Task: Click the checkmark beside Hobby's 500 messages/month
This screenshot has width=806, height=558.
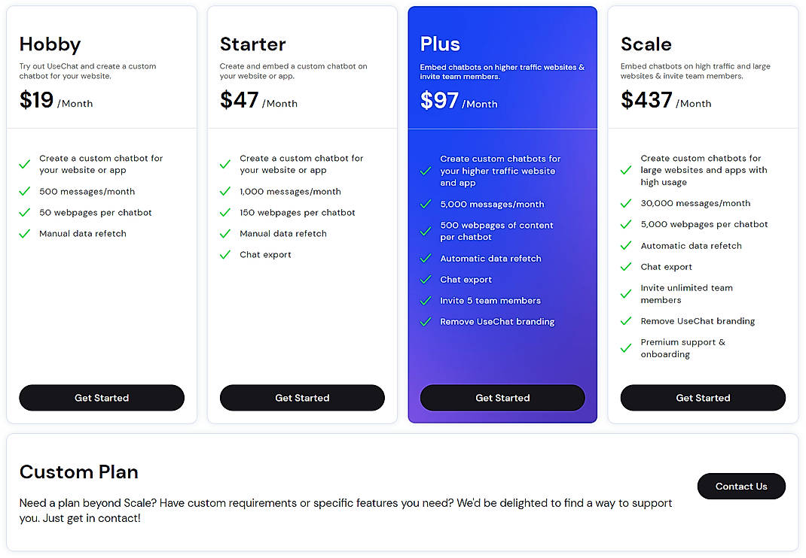Action: point(25,192)
